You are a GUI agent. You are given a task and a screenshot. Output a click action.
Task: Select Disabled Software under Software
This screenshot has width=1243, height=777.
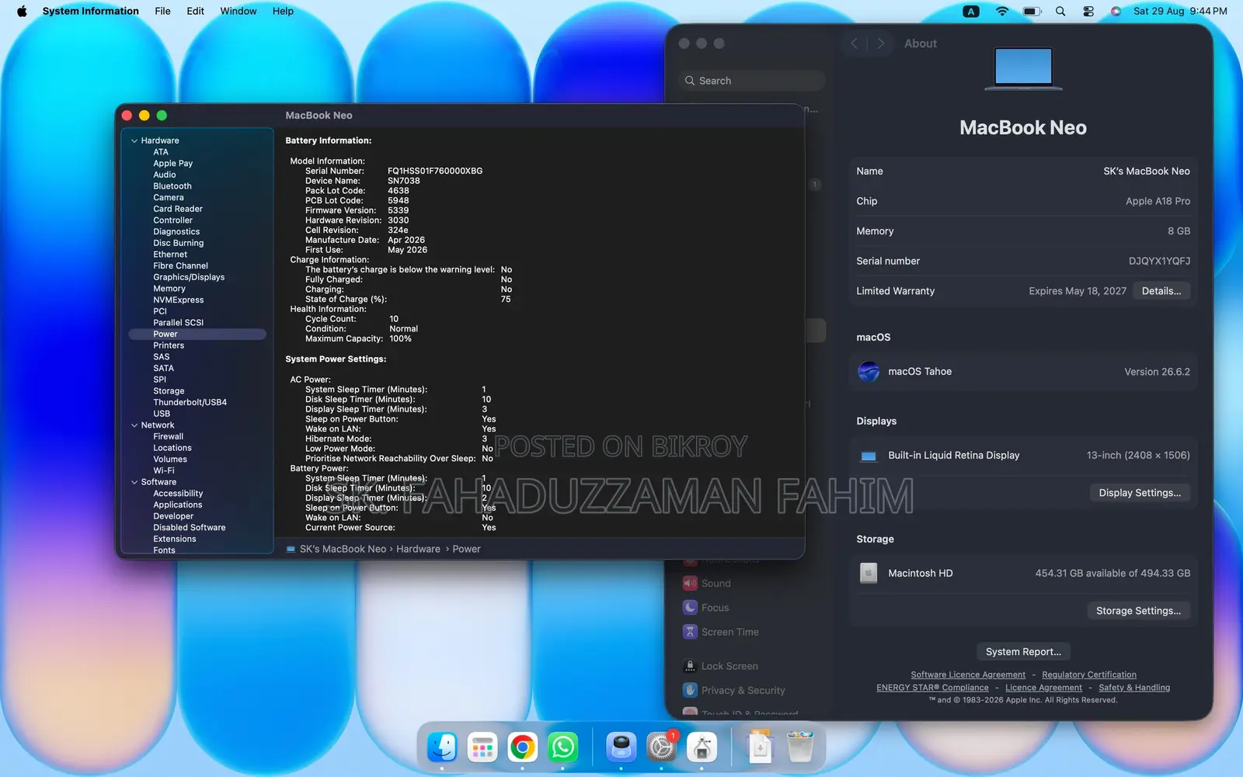click(190, 528)
